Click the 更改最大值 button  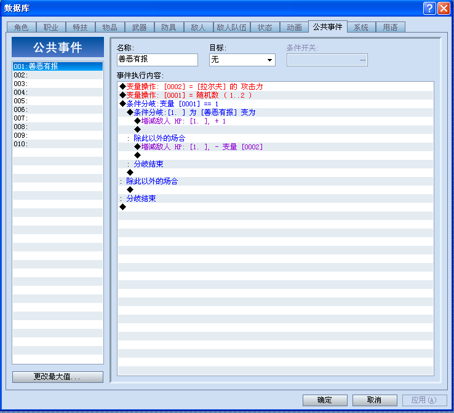pyautogui.click(x=58, y=377)
